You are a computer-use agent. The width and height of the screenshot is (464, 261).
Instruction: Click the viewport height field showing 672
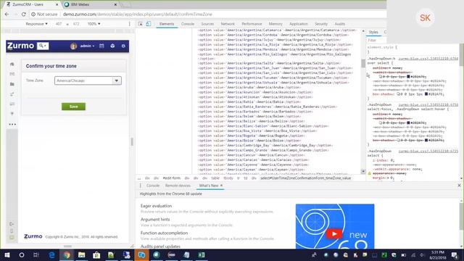coord(76,24)
